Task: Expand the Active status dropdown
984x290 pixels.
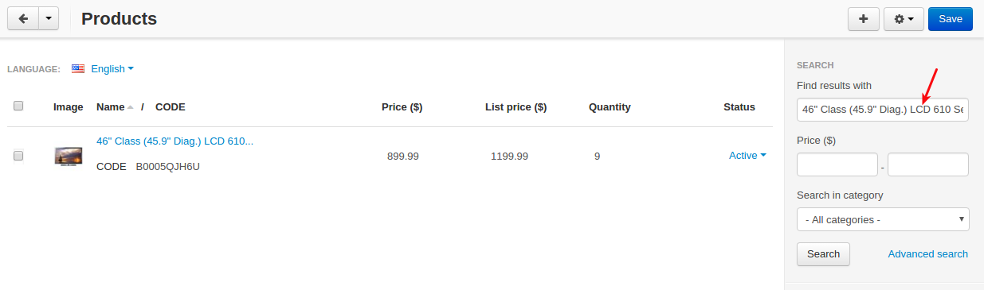Action: 747,156
